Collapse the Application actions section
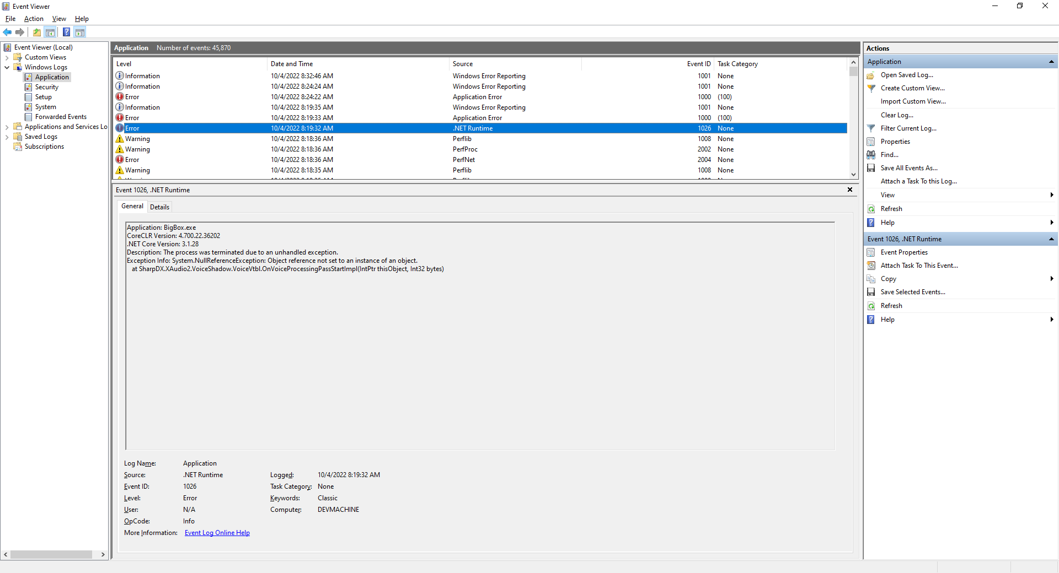 (x=1051, y=62)
